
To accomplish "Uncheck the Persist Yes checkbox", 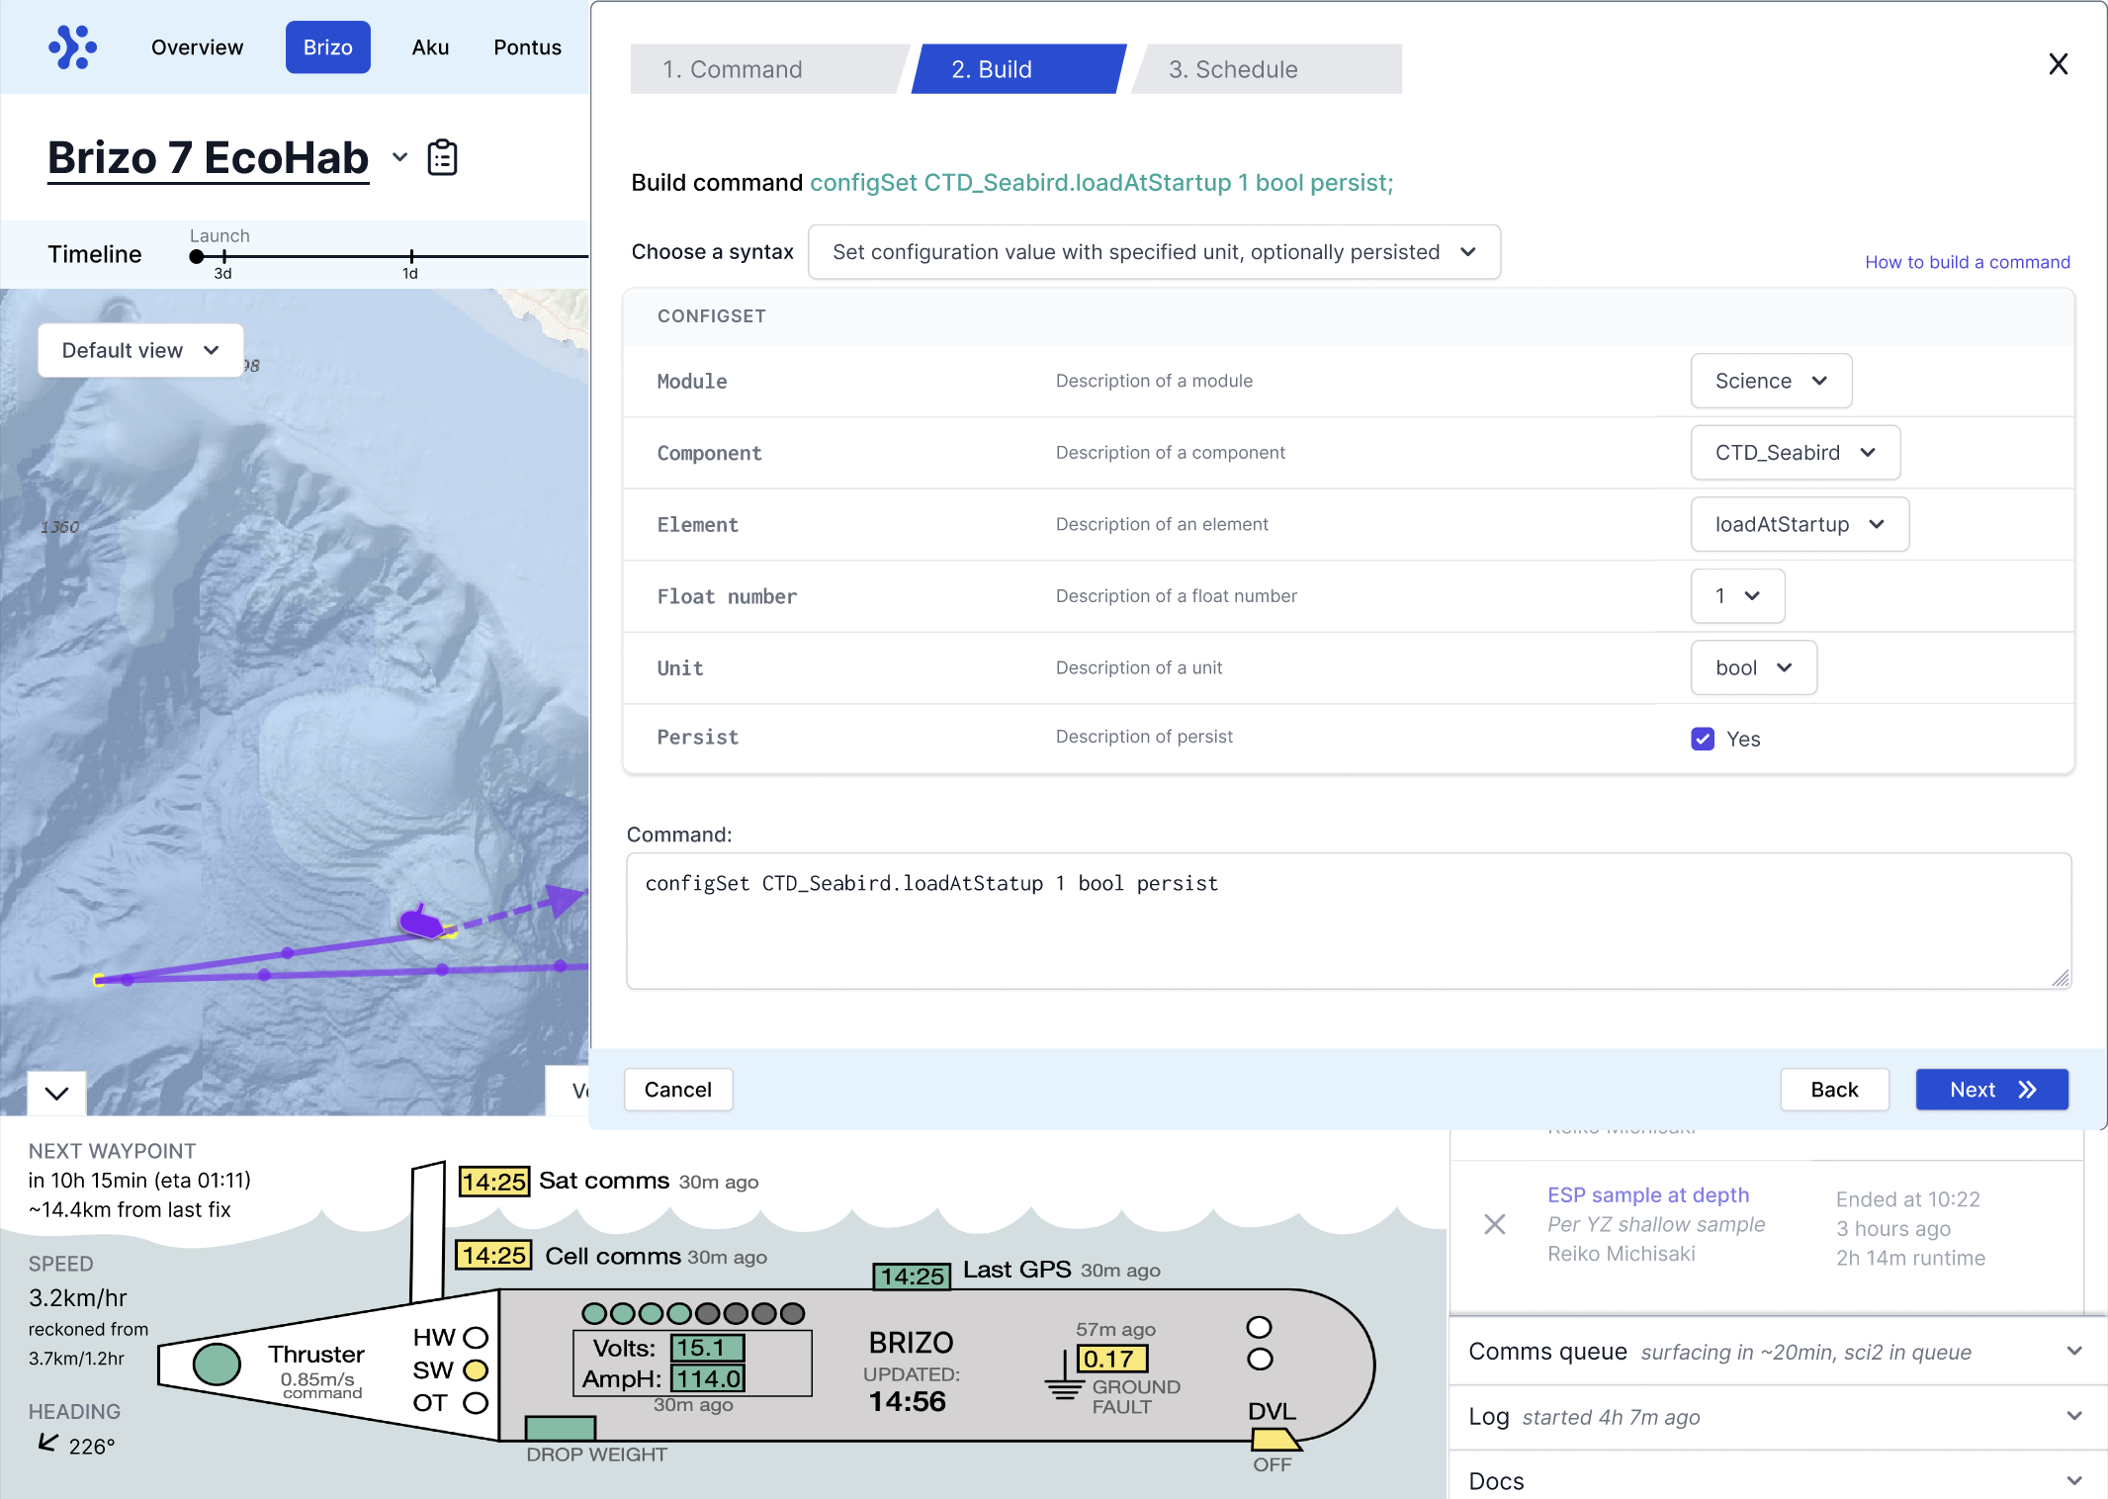I will pyautogui.click(x=1702, y=739).
